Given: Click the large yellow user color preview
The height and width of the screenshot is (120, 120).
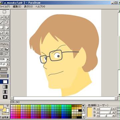Looking at the screenshot, I should coord(90,112).
